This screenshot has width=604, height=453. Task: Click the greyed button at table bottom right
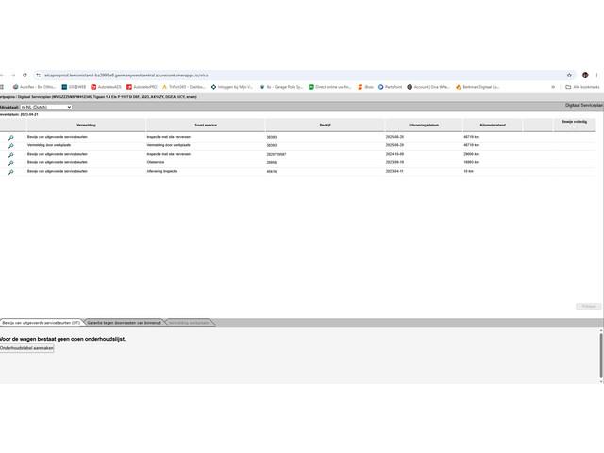click(588, 306)
